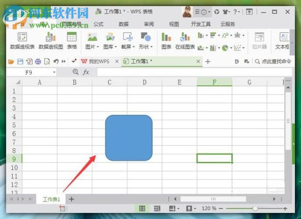Viewport: 301px width, 219px height.
Task: Save the workbook with floppy disk icon
Action: [20, 62]
